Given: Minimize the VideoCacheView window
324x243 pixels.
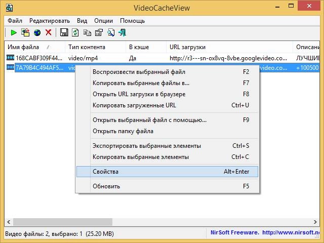Looking at the screenshot, I should pyautogui.click(x=277, y=7).
